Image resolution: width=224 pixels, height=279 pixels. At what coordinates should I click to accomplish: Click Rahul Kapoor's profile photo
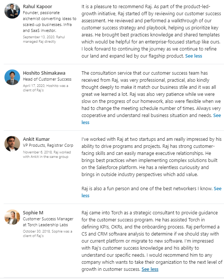tap(12, 11)
